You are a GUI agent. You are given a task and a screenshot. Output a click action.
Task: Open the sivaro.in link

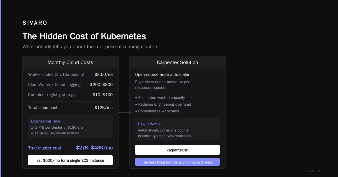pyautogui.click(x=312, y=171)
